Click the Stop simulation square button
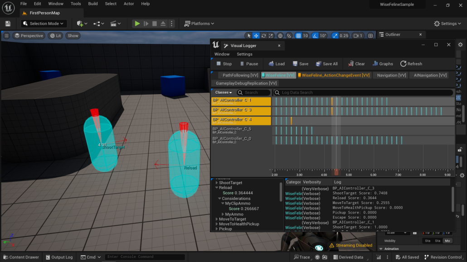Image resolution: width=467 pixels, height=262 pixels. point(154,24)
